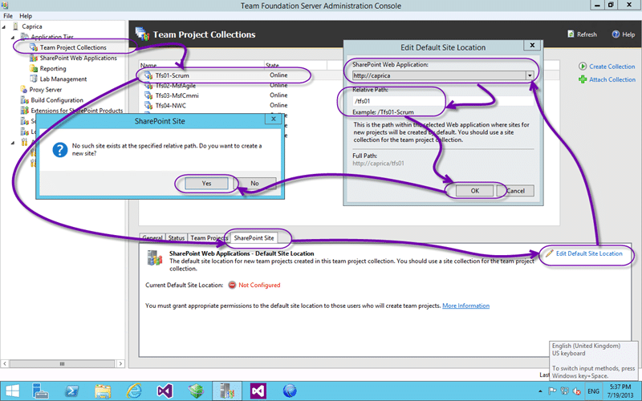Switch to the Status tab
The height and width of the screenshot is (401, 642).
(177, 237)
